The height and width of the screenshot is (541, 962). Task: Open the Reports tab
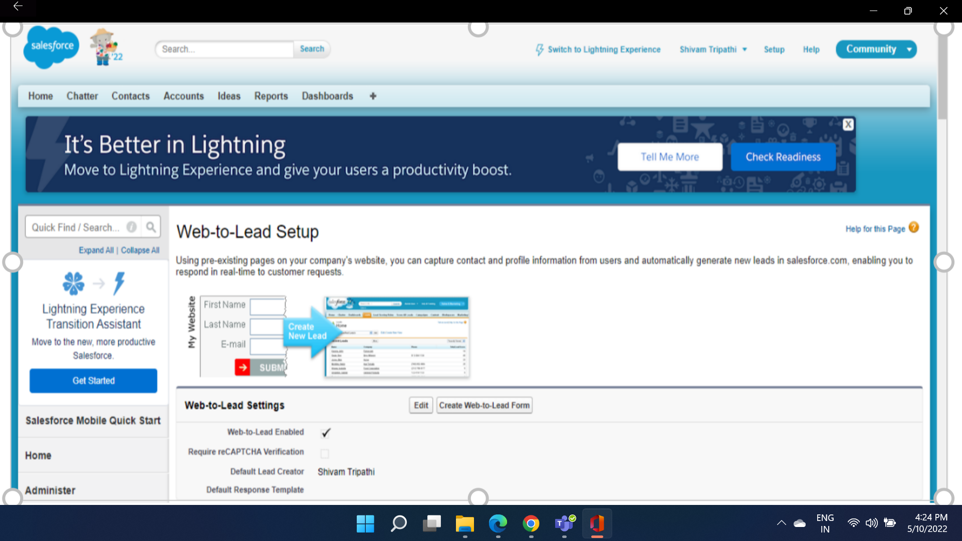pyautogui.click(x=271, y=96)
